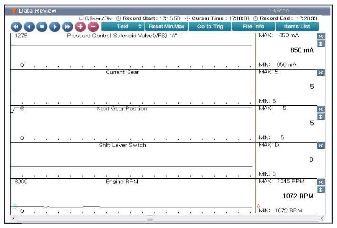Click the Record End clock icon
This screenshot has width=337, height=228.
pyautogui.click(x=255, y=18)
